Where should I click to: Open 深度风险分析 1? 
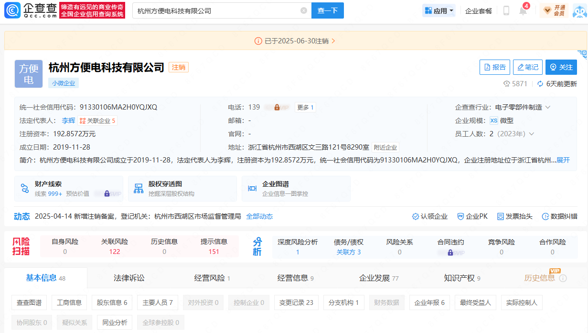coord(298,247)
